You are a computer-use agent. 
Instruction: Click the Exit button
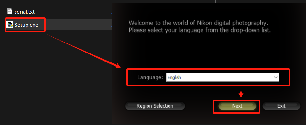(281, 106)
